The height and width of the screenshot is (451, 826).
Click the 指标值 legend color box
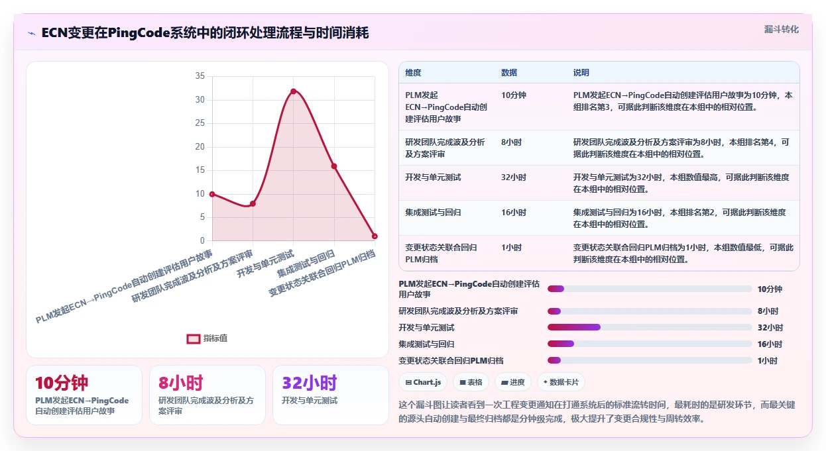[x=193, y=338]
